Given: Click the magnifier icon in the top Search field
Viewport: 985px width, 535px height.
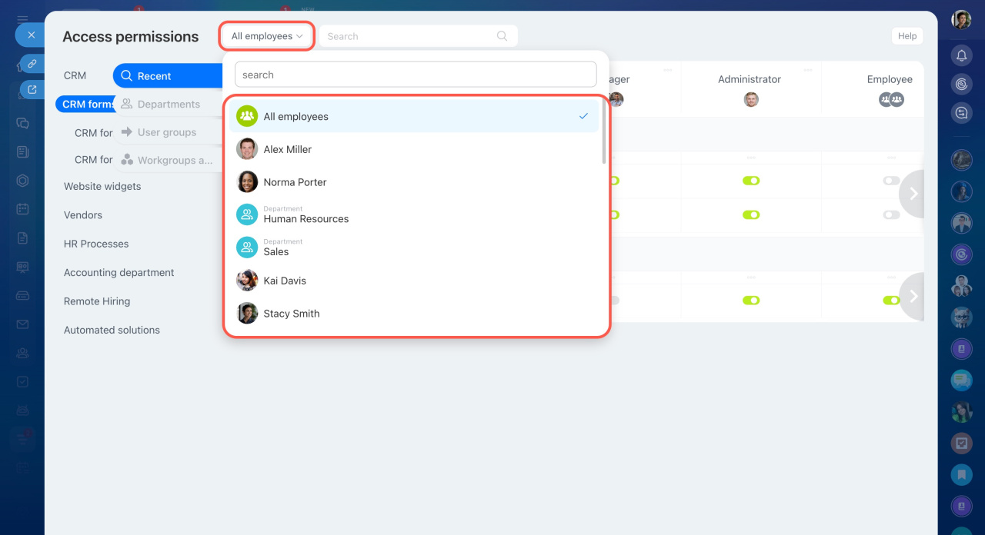Looking at the screenshot, I should click(x=502, y=36).
